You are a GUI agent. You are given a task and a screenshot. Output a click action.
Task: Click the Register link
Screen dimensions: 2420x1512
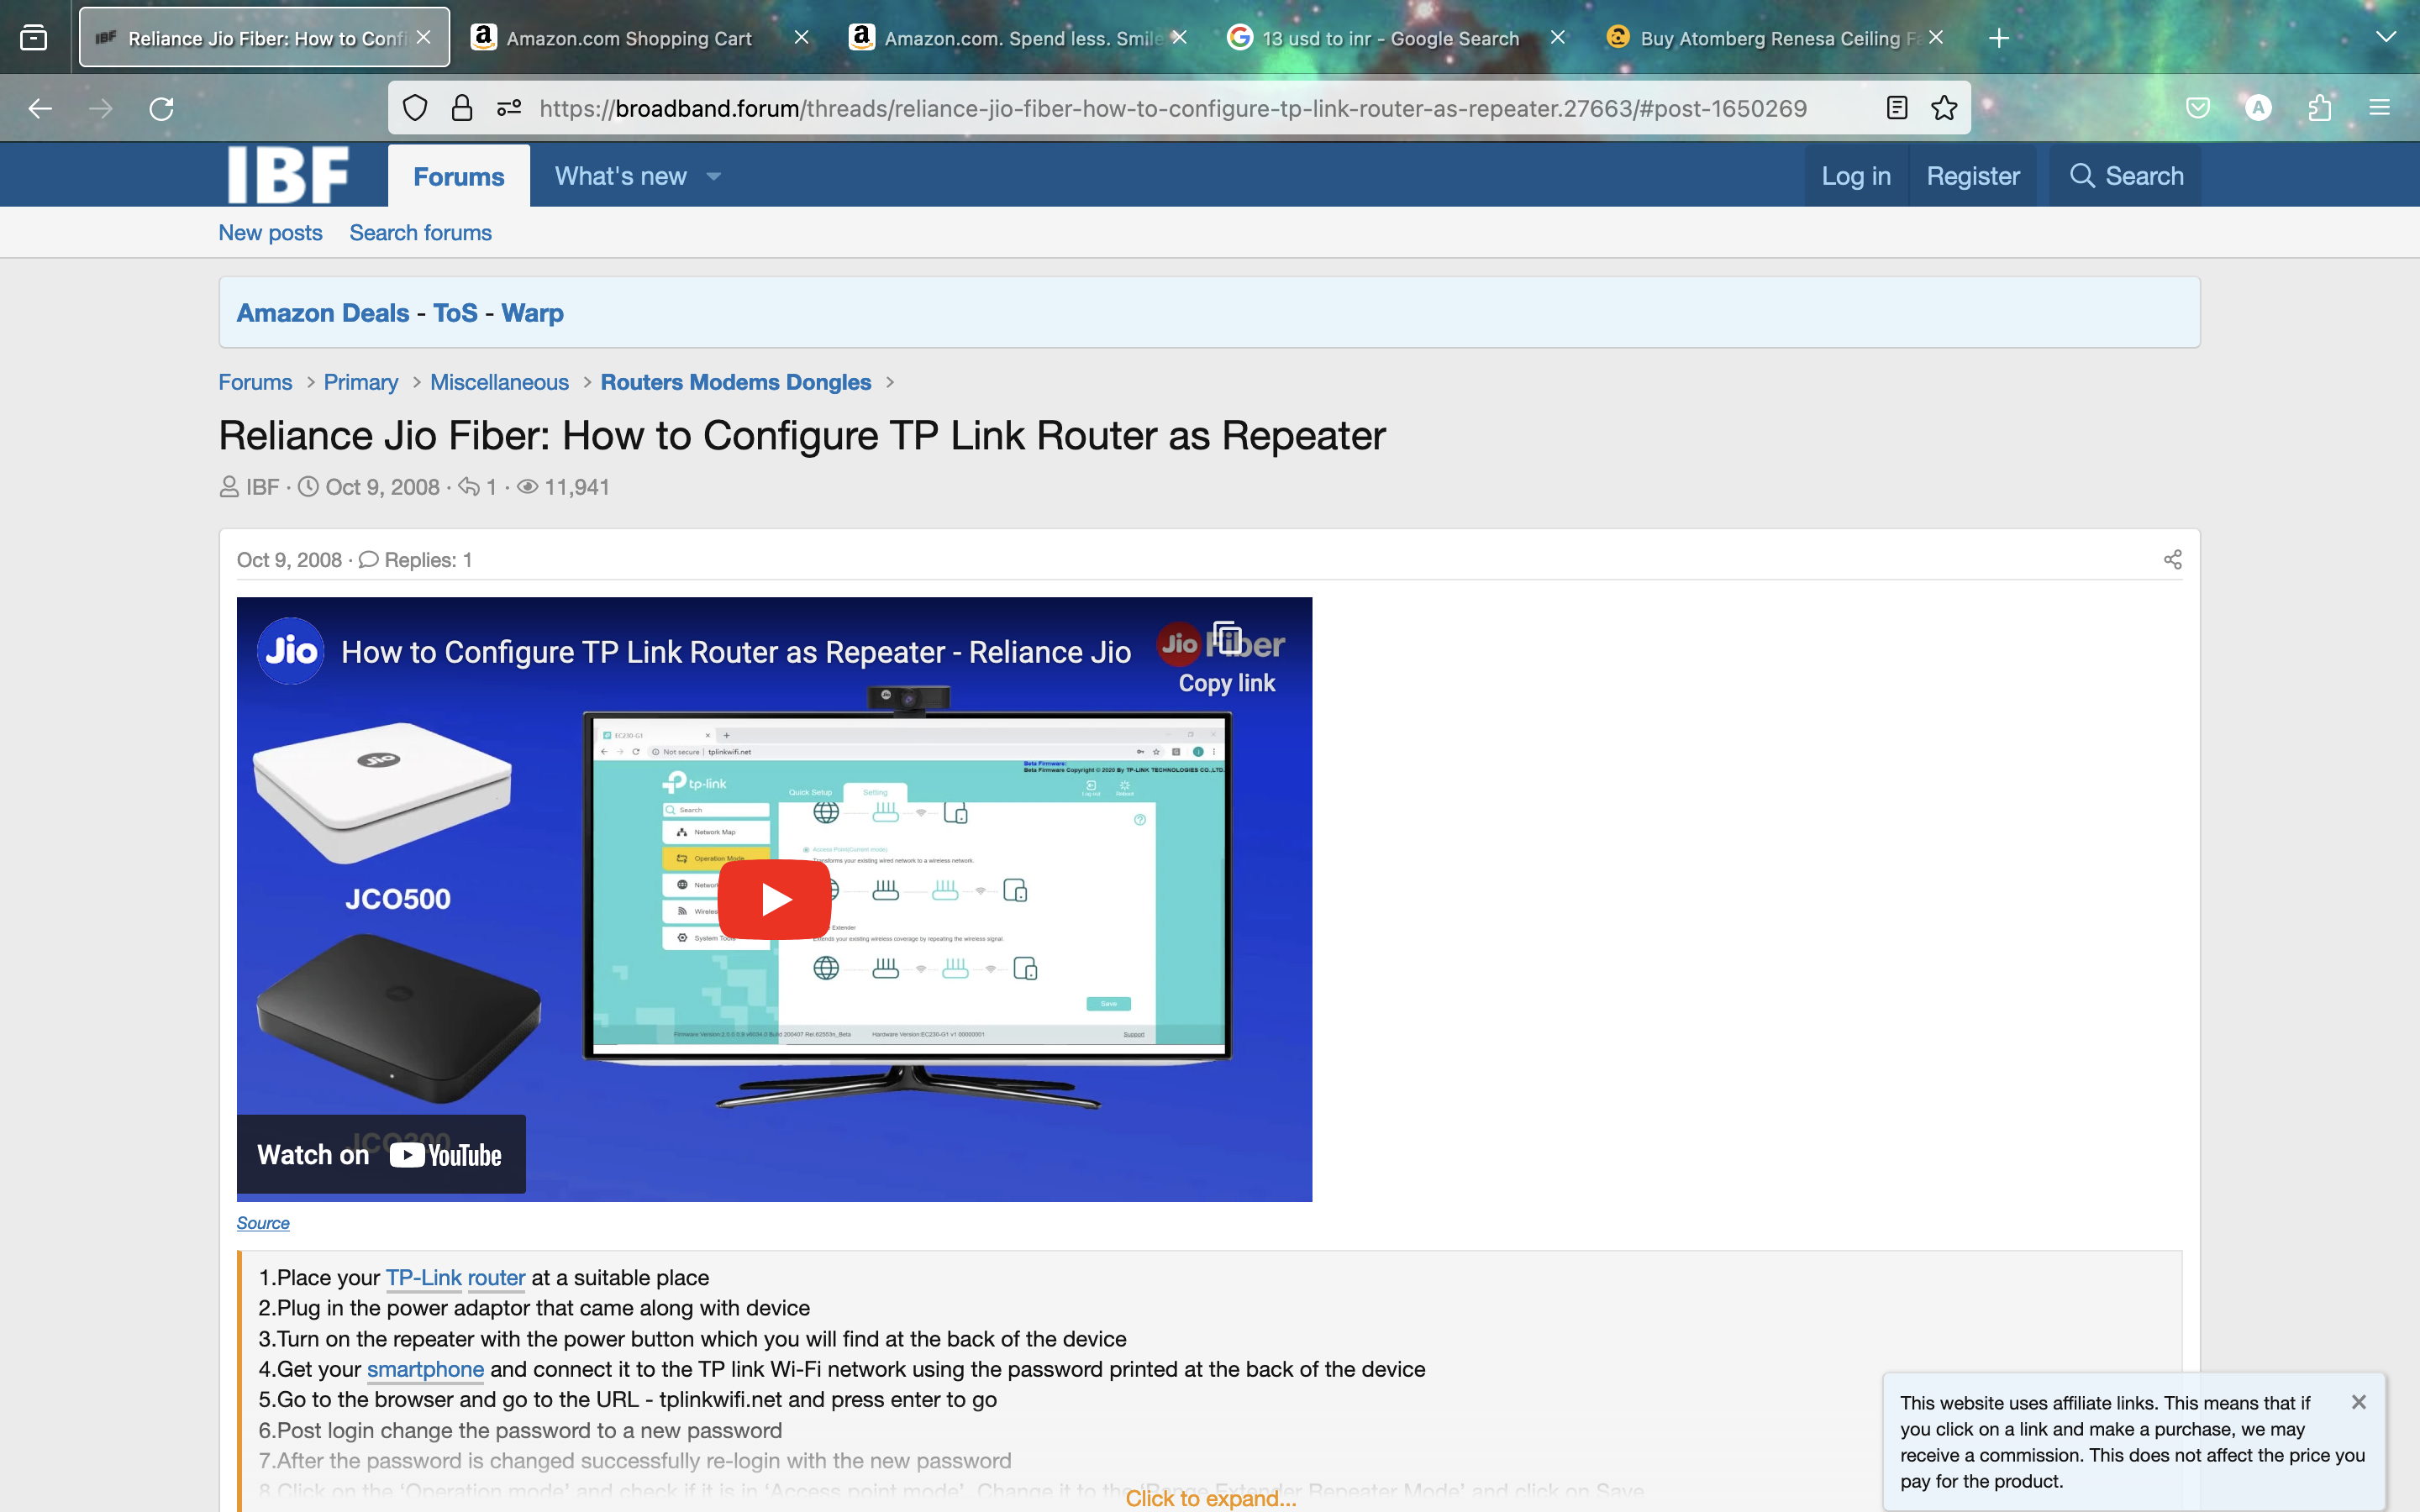coord(1973,176)
